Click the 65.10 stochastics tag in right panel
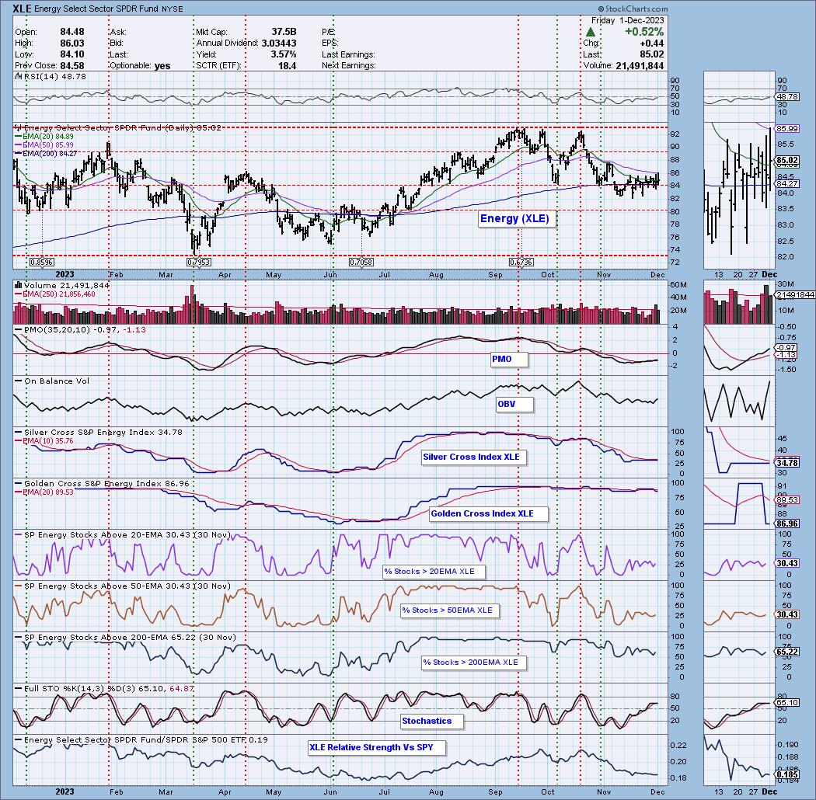Viewport: 816px width, 800px height. coord(787,703)
